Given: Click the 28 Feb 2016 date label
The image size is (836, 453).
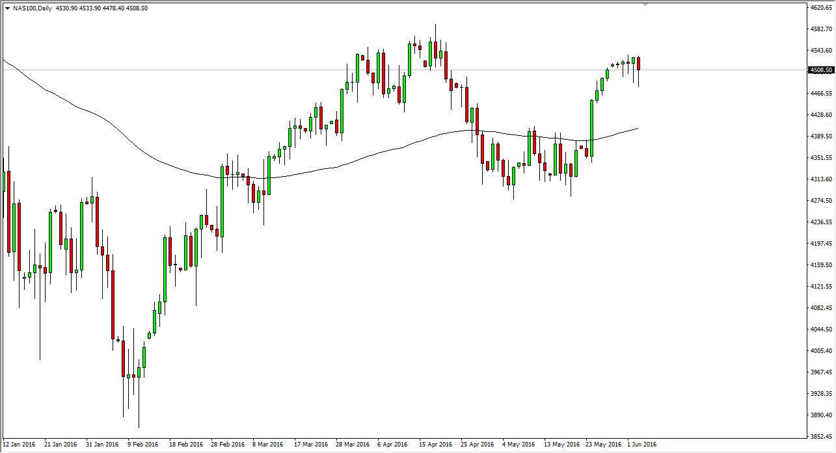Looking at the screenshot, I should click(227, 445).
